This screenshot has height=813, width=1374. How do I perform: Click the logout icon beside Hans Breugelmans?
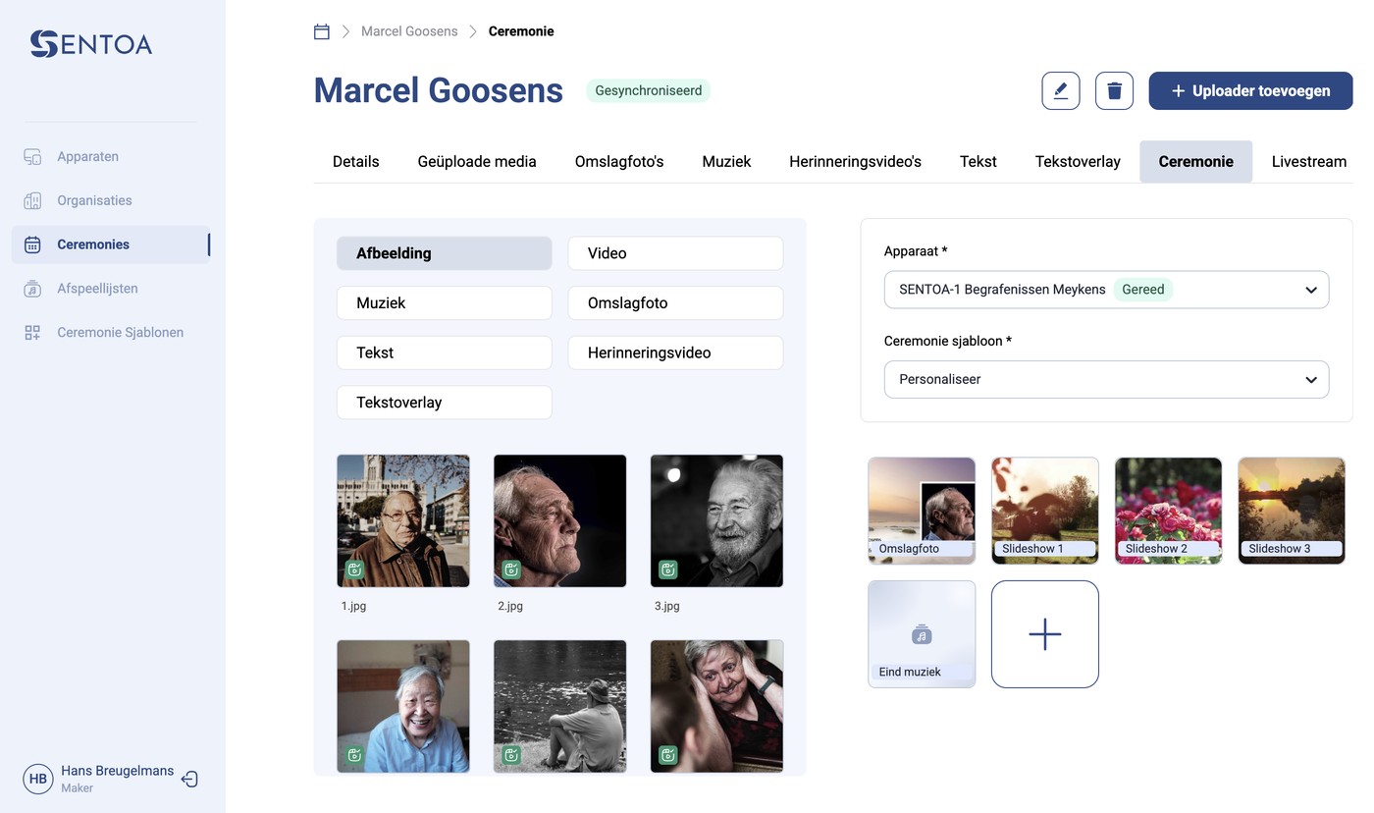189,779
